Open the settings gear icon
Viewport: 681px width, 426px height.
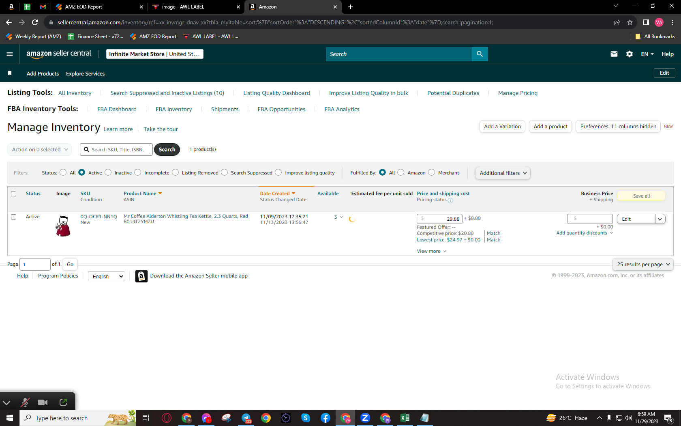(630, 54)
